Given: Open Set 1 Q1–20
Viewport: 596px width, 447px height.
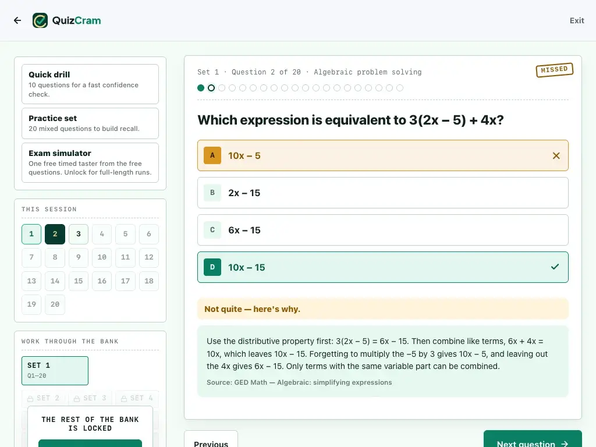Looking at the screenshot, I should pos(55,371).
